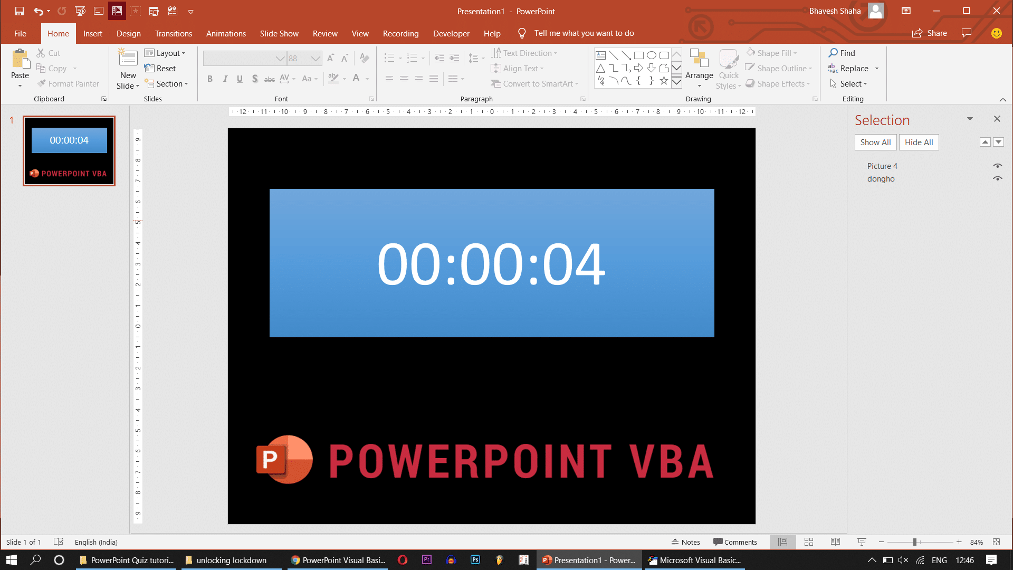
Task: Expand the Section dropdown
Action: tap(187, 83)
